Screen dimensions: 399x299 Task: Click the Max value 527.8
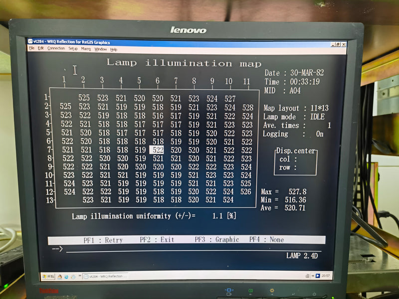point(297,191)
